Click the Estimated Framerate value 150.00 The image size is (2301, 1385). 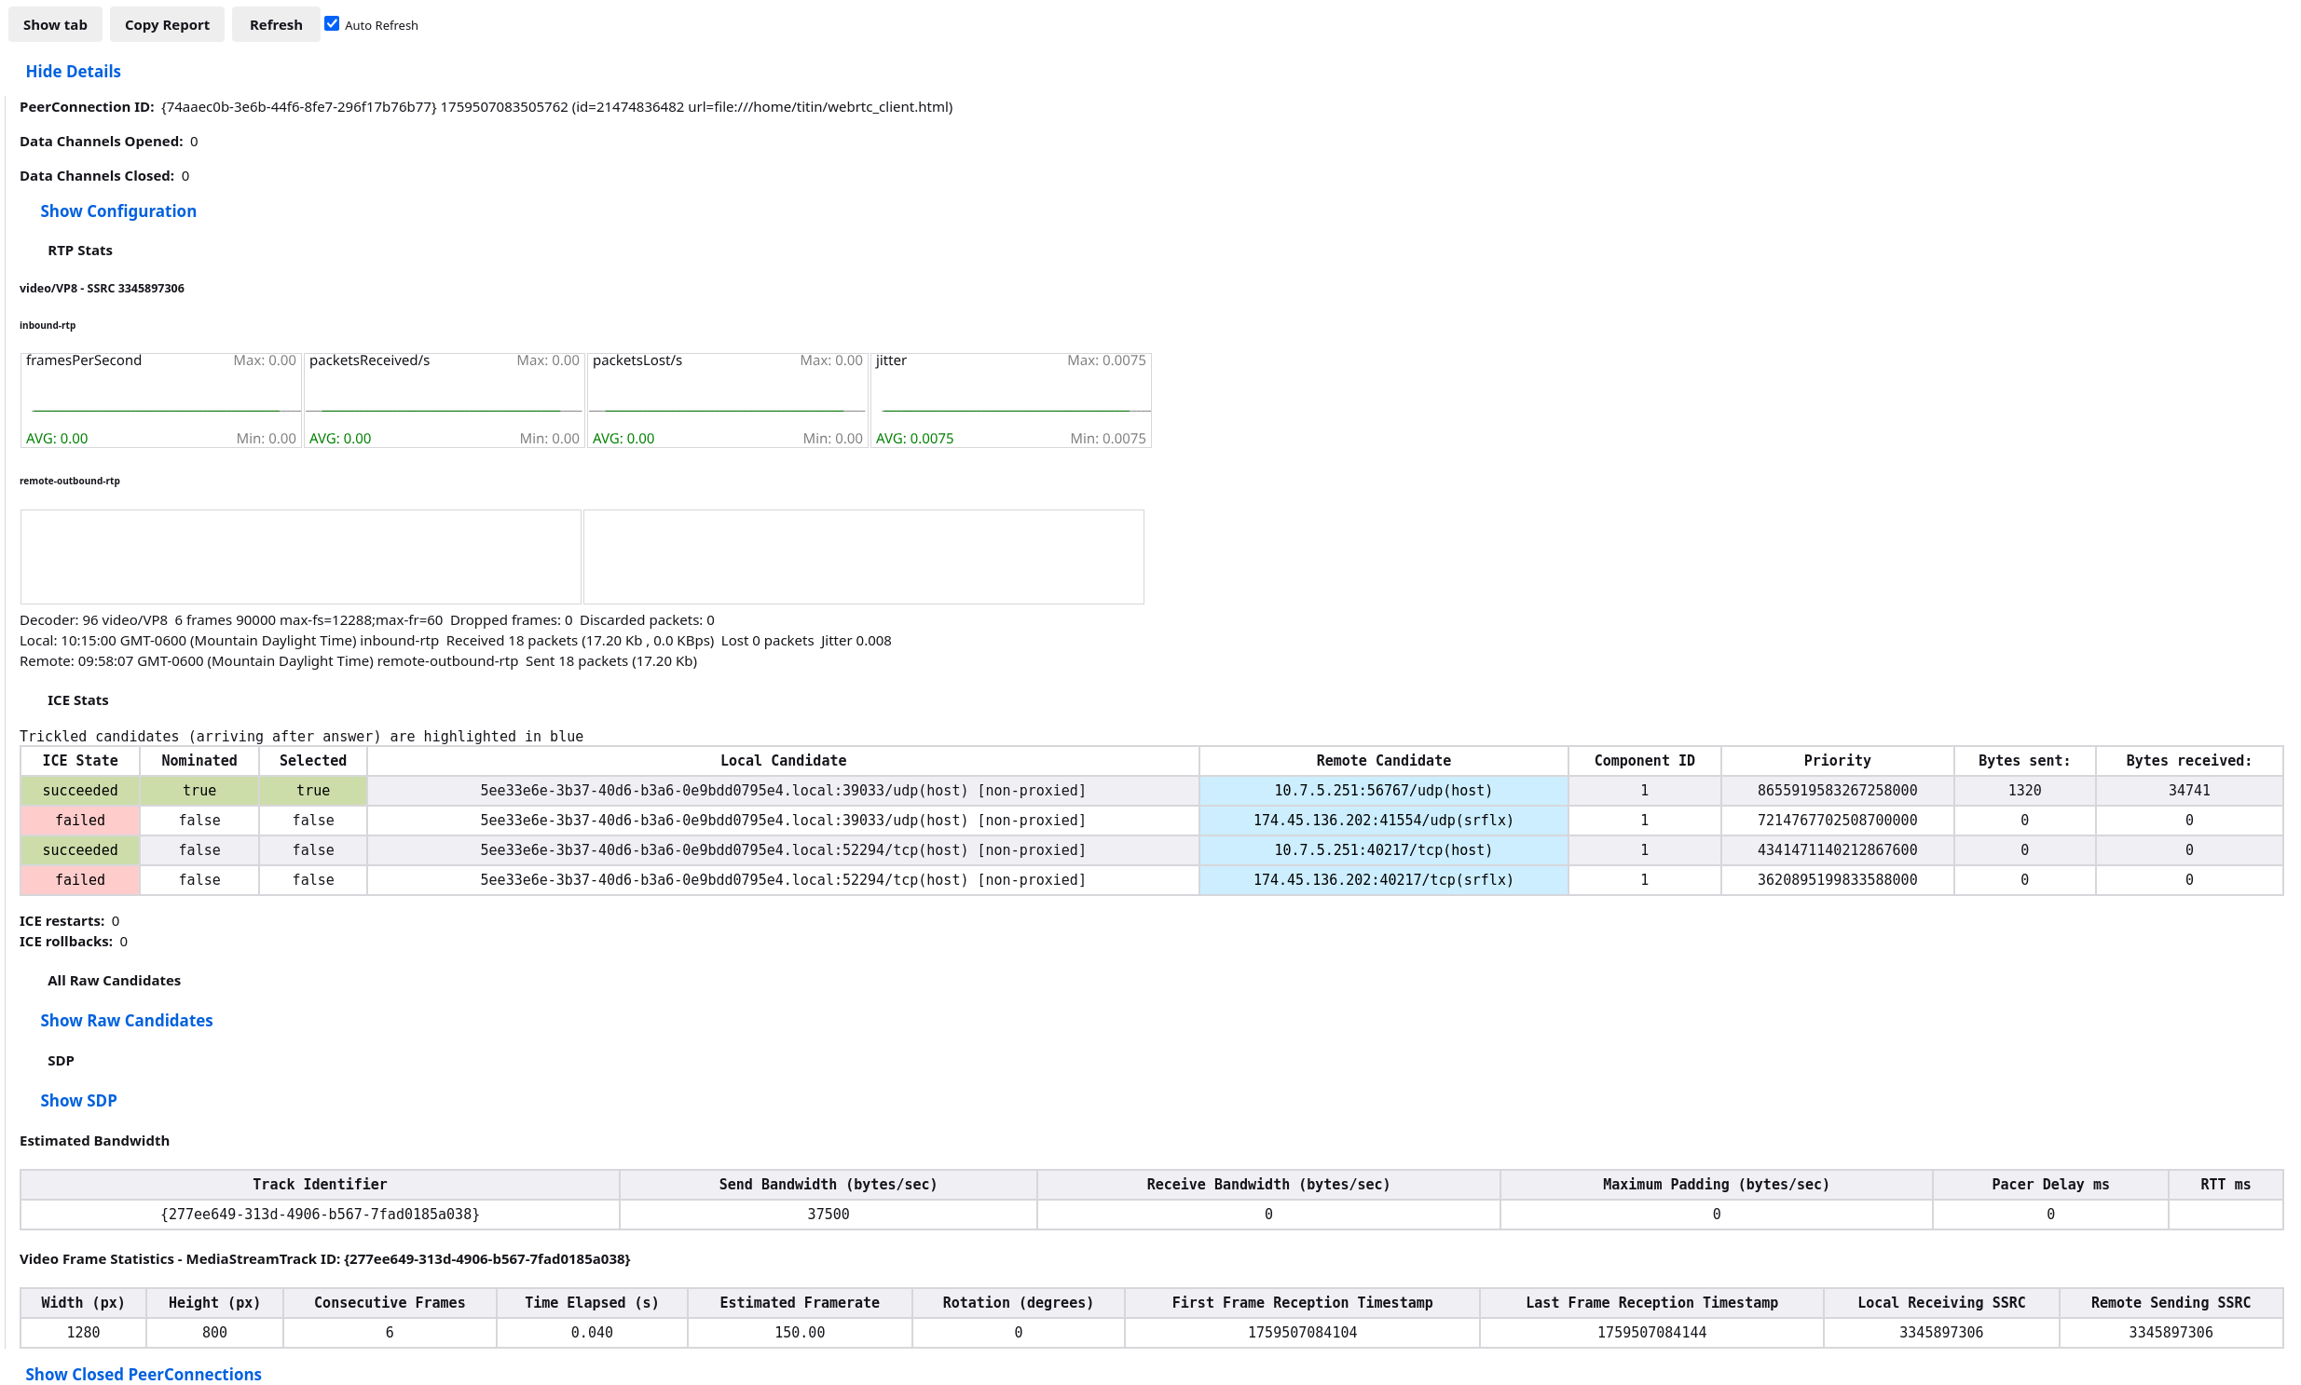pos(800,1334)
